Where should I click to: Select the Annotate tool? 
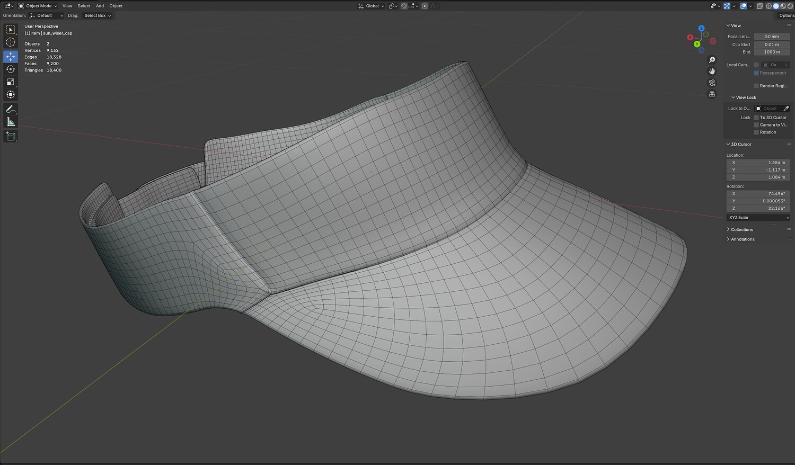click(11, 109)
